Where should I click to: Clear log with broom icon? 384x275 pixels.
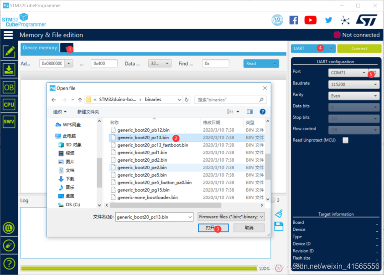279,214
